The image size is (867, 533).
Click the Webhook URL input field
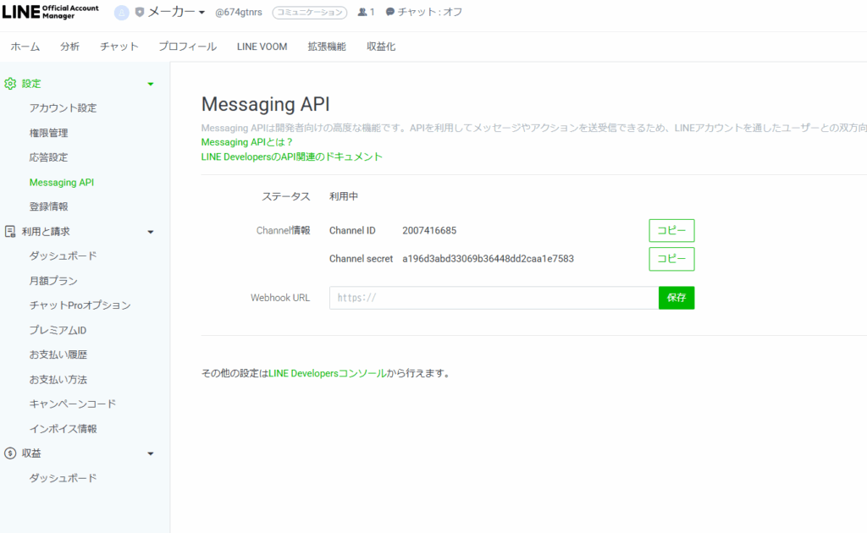(494, 298)
